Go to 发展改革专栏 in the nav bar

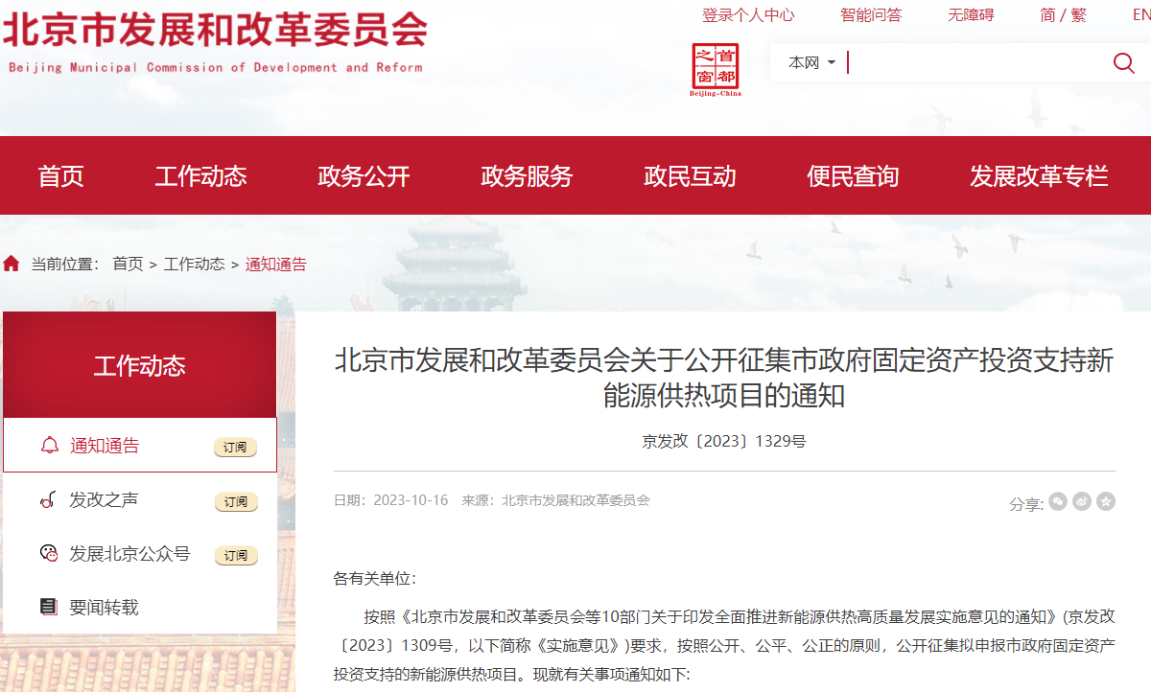[x=1039, y=176]
